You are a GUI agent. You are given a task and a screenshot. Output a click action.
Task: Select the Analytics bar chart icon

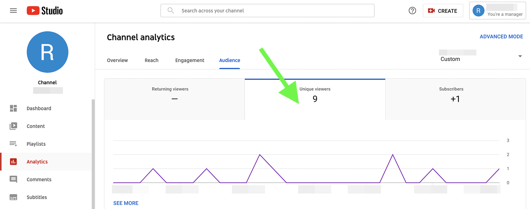coord(13,161)
